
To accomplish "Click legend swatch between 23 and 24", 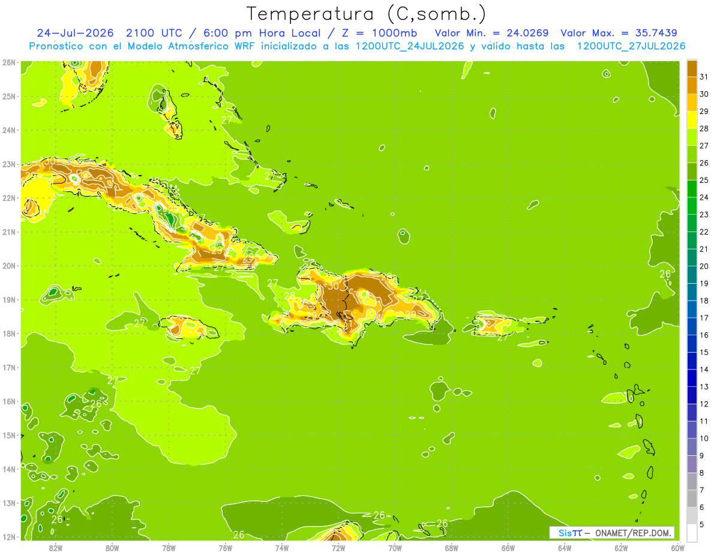I will click(x=692, y=206).
